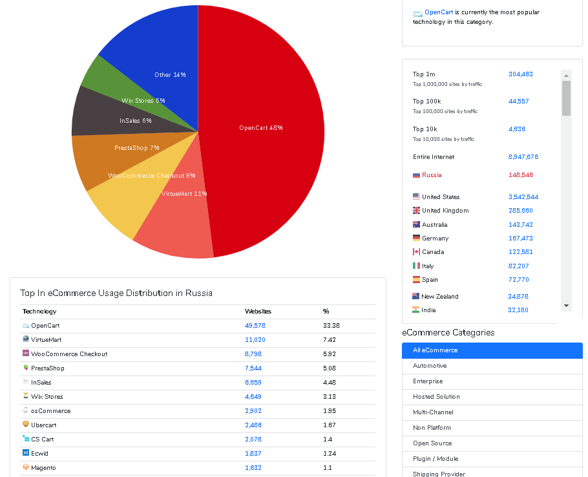Screen dimensions: 588x477
Task: Click the Wix Stores icon in the table
Action: click(25, 396)
